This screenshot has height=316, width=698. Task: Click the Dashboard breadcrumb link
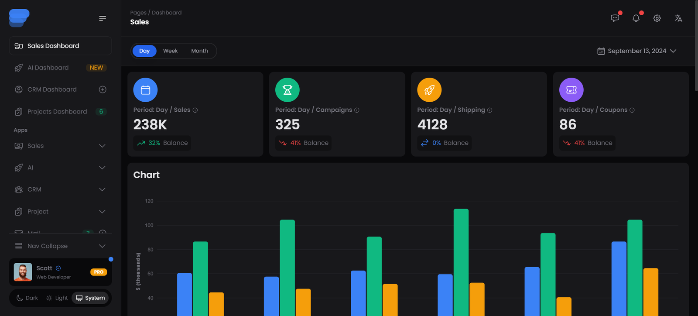click(167, 13)
